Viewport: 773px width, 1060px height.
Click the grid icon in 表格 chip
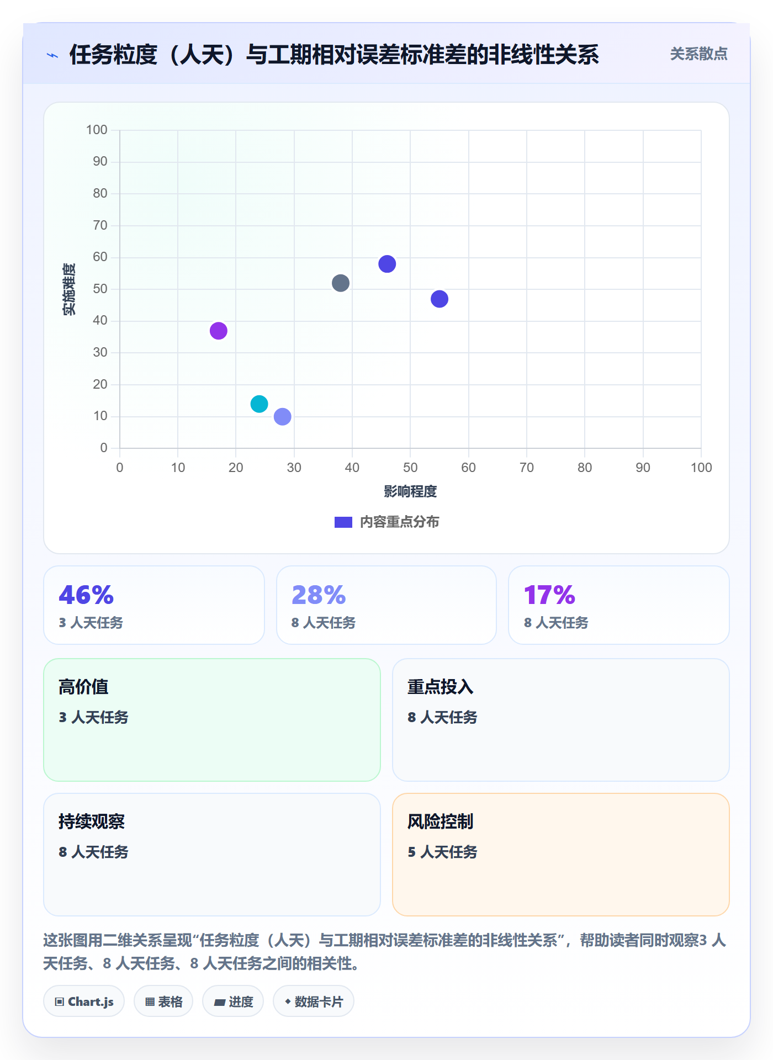pos(150,1002)
